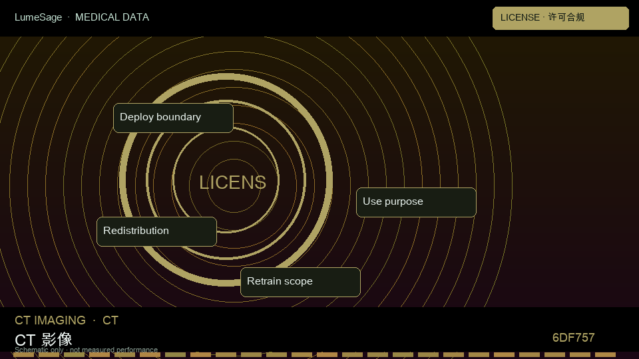639x359 pixels.
Task: Click the LumeSage brand name
Action: [39, 17]
